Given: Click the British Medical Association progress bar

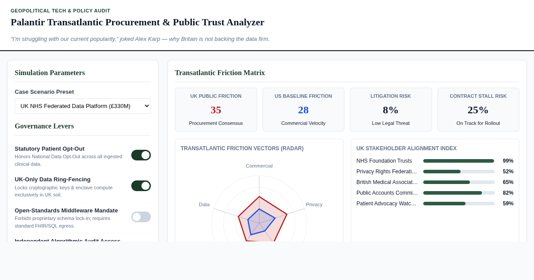Looking at the screenshot, I should [459, 182].
